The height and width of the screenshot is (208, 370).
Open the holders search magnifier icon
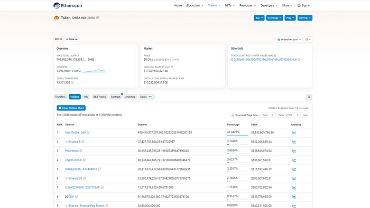click(x=309, y=97)
